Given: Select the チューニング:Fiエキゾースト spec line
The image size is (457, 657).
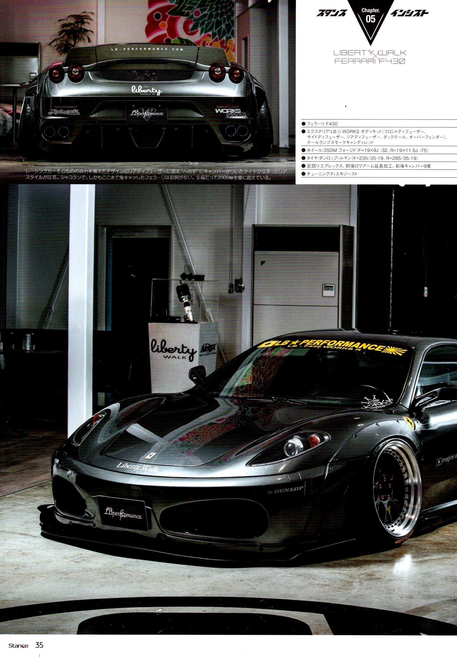Looking at the screenshot, I should 329,174.
